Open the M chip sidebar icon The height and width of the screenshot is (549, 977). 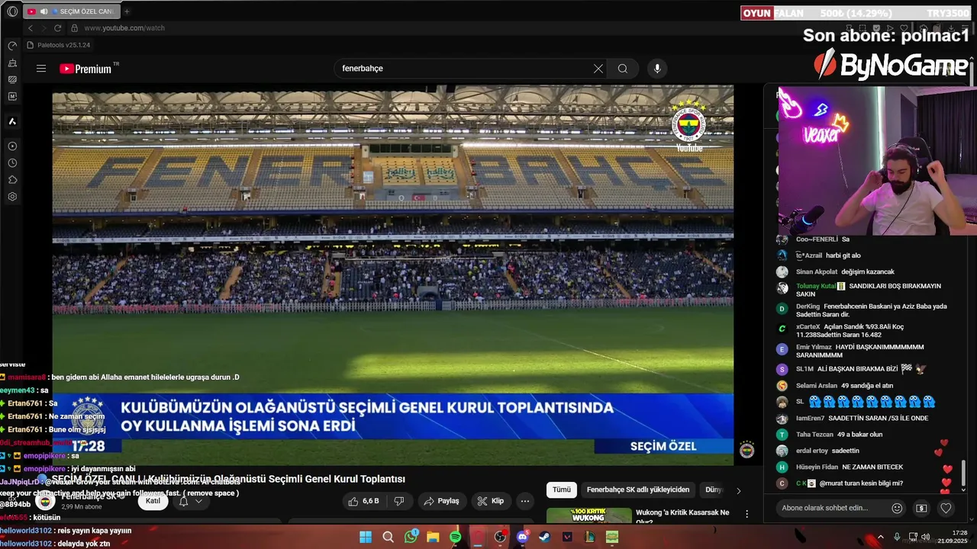12,96
